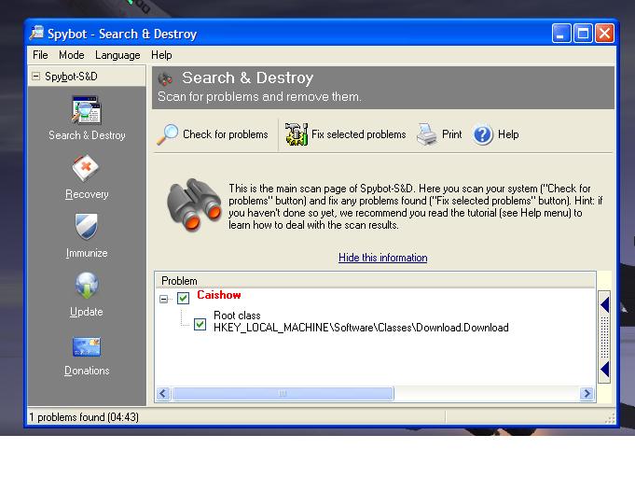Click the Help question mark icon
This screenshot has width=635, height=477.
point(483,134)
